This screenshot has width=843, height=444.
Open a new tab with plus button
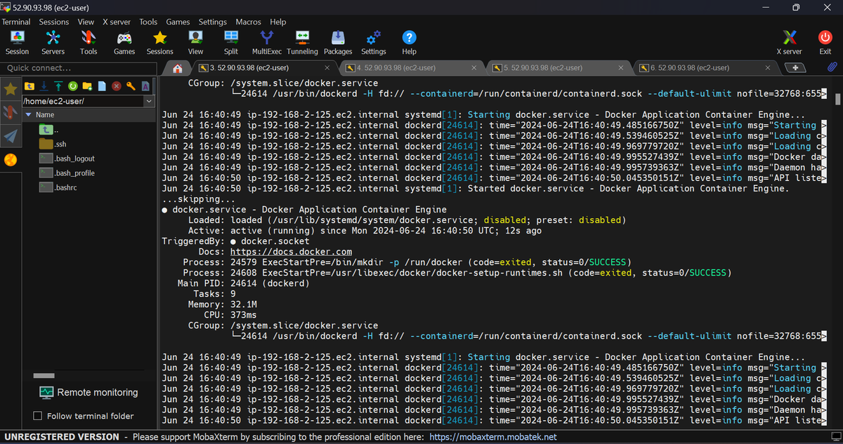795,68
